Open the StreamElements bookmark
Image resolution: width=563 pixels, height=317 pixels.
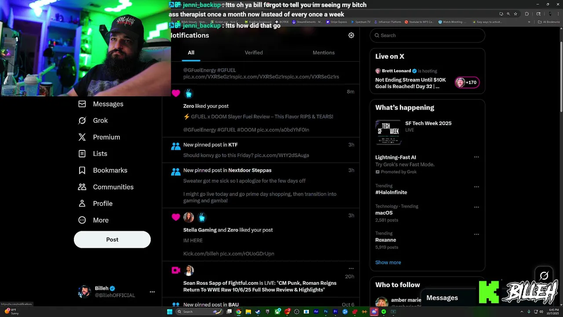tap(307, 22)
